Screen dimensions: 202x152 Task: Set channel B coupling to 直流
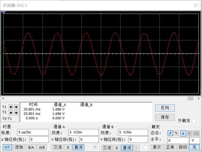(127, 148)
